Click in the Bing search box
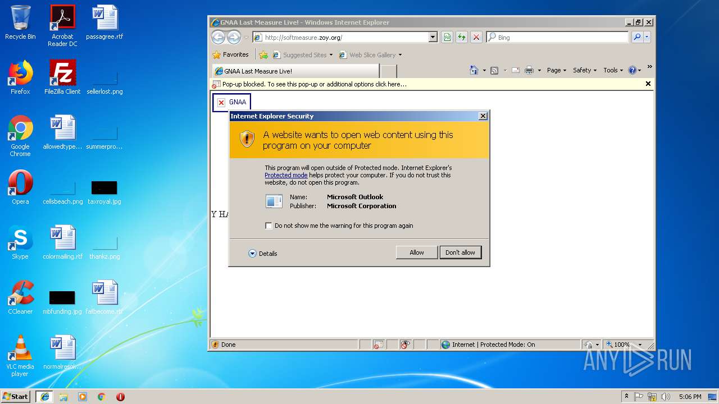Viewport: 719px width, 404px height. pos(557,38)
